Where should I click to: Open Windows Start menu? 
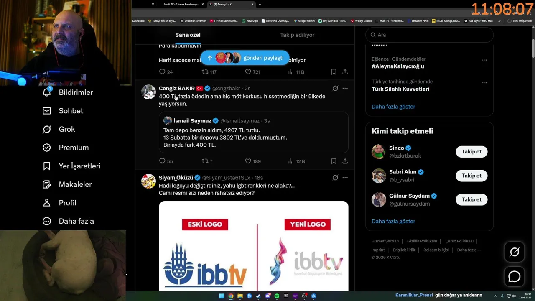pyautogui.click(x=222, y=296)
